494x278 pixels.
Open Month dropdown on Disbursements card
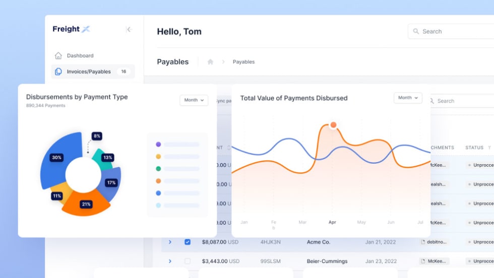pos(194,100)
